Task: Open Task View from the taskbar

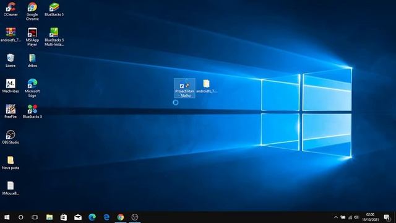Action: coord(35,217)
